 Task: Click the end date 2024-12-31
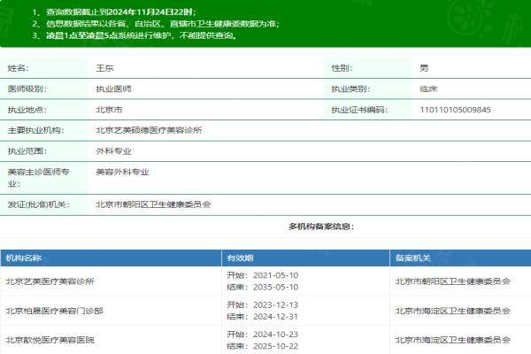pos(274,317)
